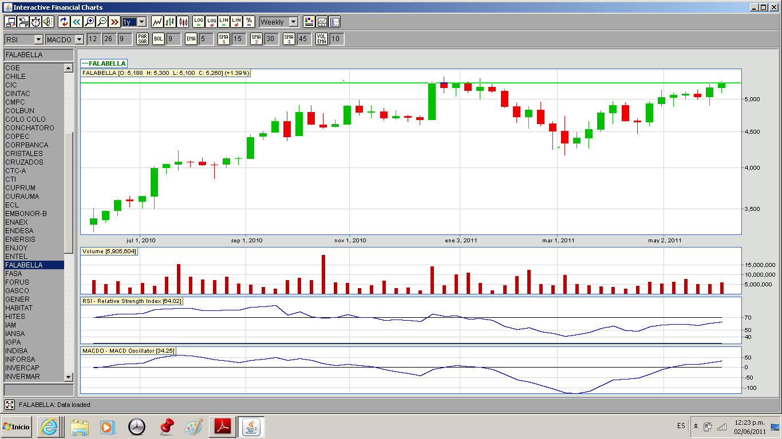Switch to candlestick chart style
Viewport: 782px width, 439px height.
coord(183,22)
